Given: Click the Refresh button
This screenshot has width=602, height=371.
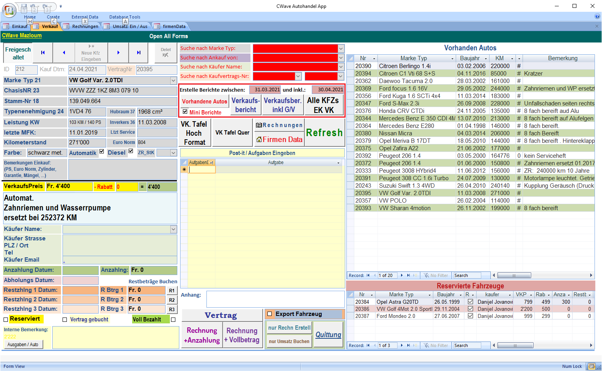Looking at the screenshot, I should point(324,133).
